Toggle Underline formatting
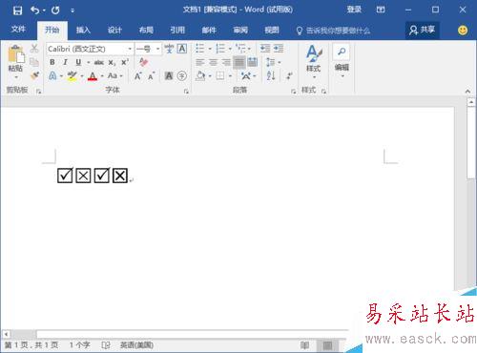Screen dimensions: 477x353 click(78, 62)
